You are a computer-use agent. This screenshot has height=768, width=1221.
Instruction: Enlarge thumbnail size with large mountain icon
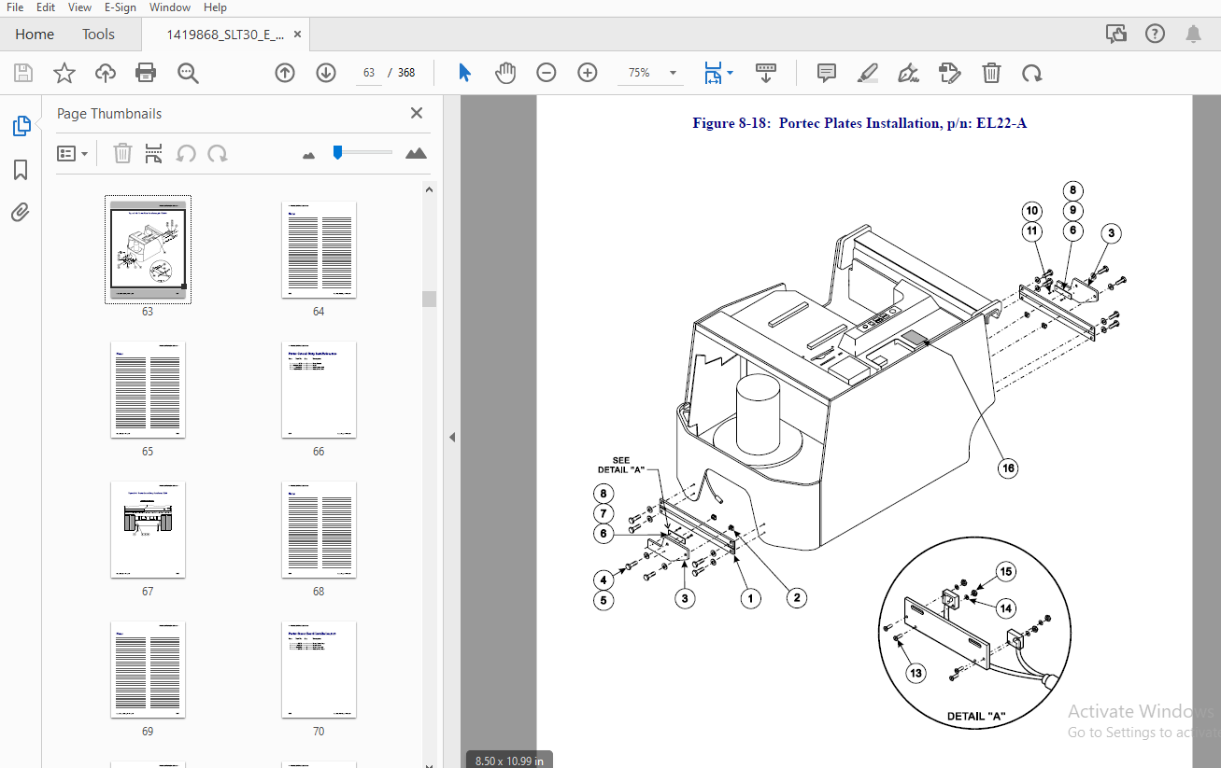click(417, 153)
